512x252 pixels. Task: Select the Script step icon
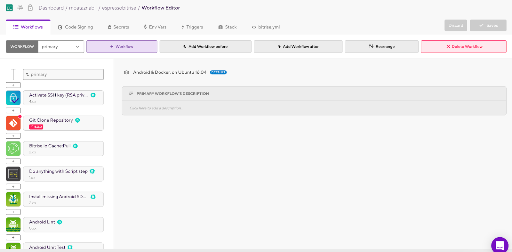(13, 174)
